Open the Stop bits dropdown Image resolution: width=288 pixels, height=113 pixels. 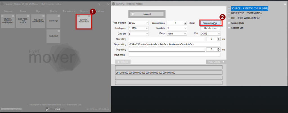[177, 28]
